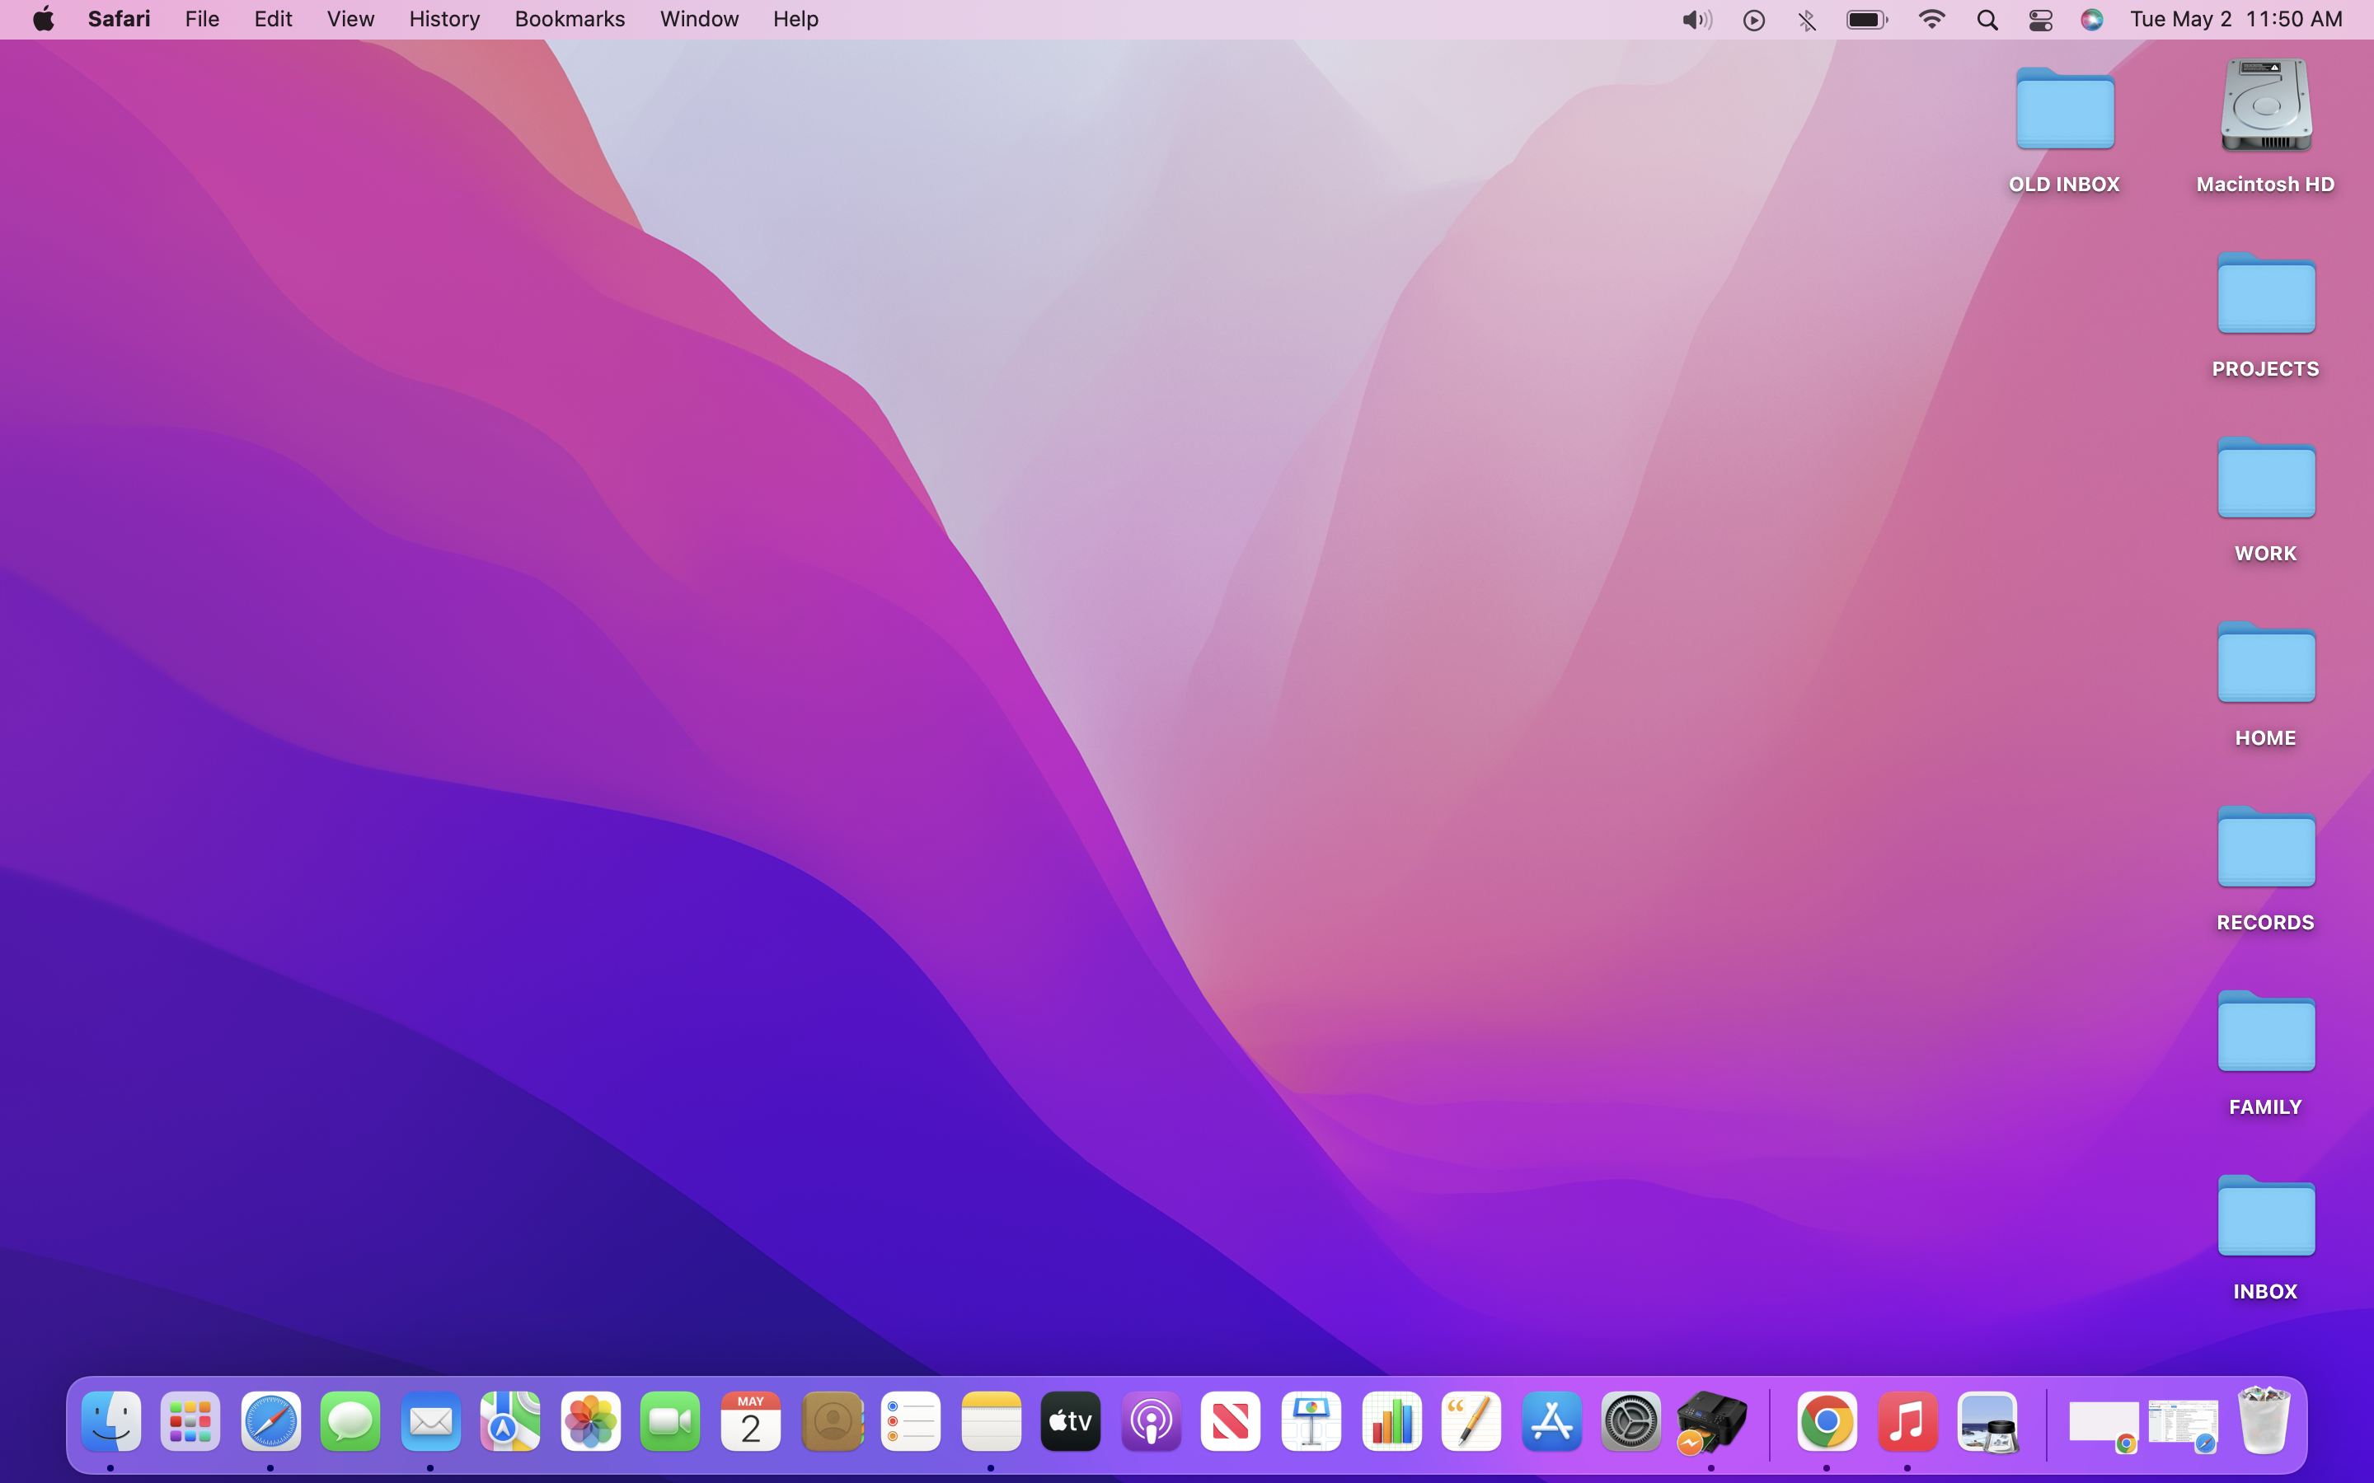Open Spotlight search
This screenshot has width=2374, height=1483.
coord(1987,20)
